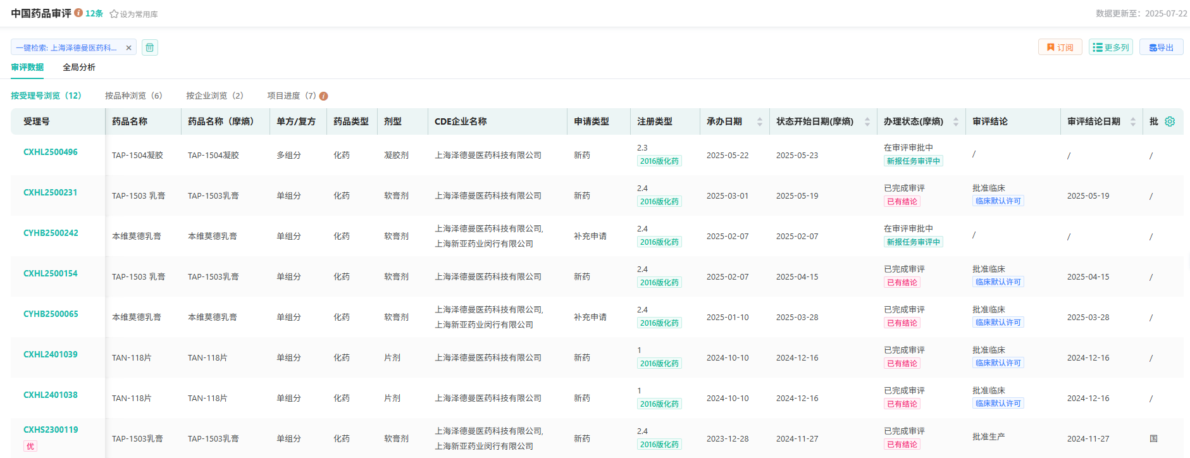Open acceptance number CXHL2500496 link
The height and width of the screenshot is (458, 1190).
click(x=51, y=152)
